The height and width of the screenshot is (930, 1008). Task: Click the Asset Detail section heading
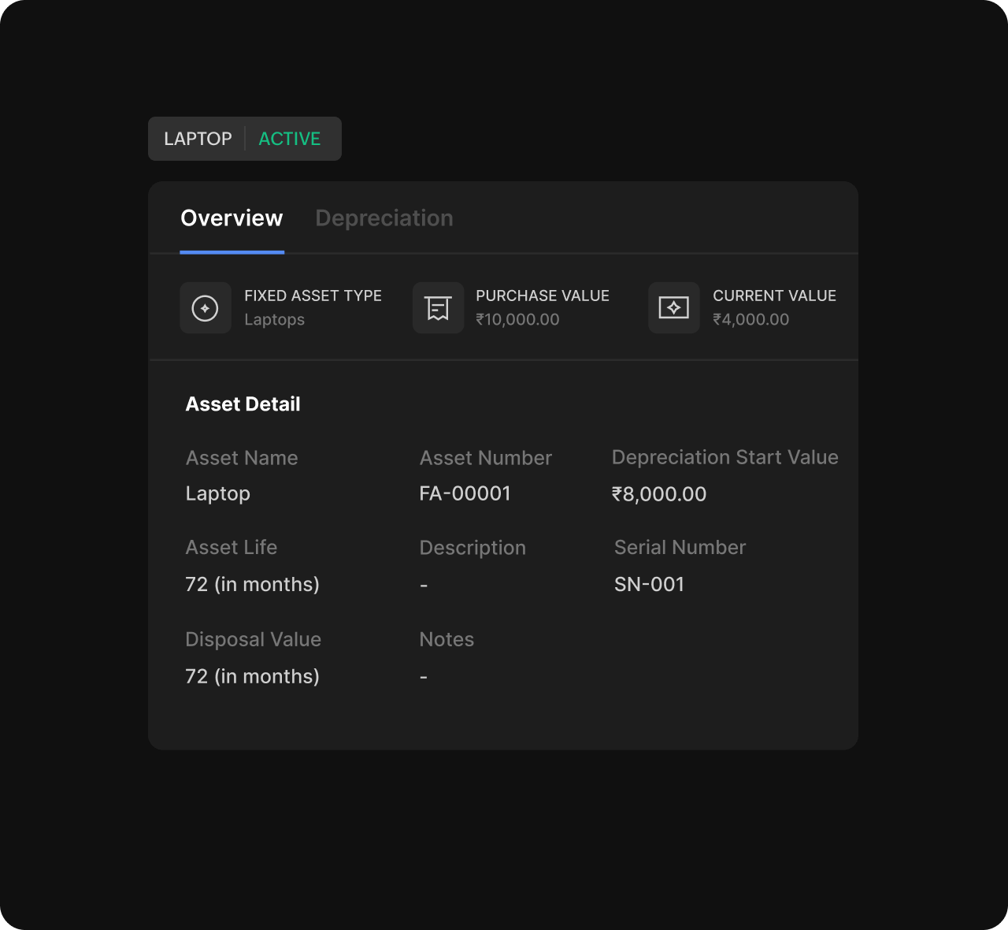coord(243,404)
